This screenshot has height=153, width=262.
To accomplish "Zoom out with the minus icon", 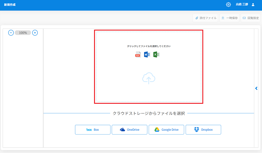I will (11, 33).
